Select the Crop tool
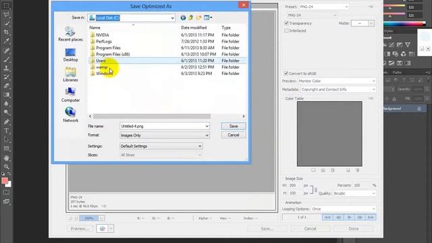The height and width of the screenshot is (243, 432). pyautogui.click(x=6, y=32)
